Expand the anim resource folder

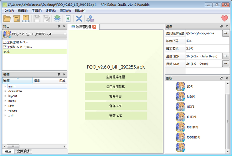click(x=5, y=86)
